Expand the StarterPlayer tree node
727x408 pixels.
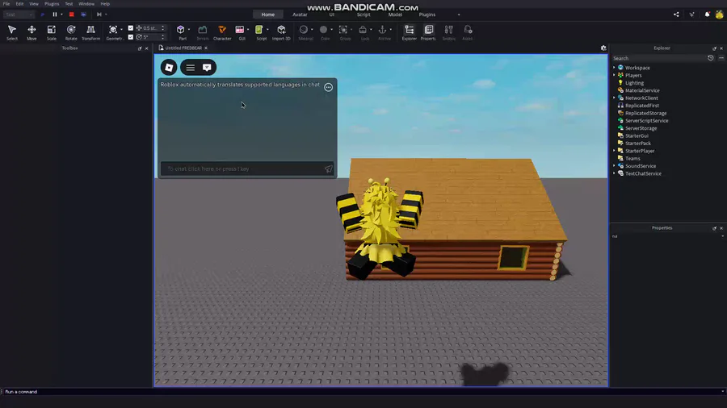[x=615, y=151]
